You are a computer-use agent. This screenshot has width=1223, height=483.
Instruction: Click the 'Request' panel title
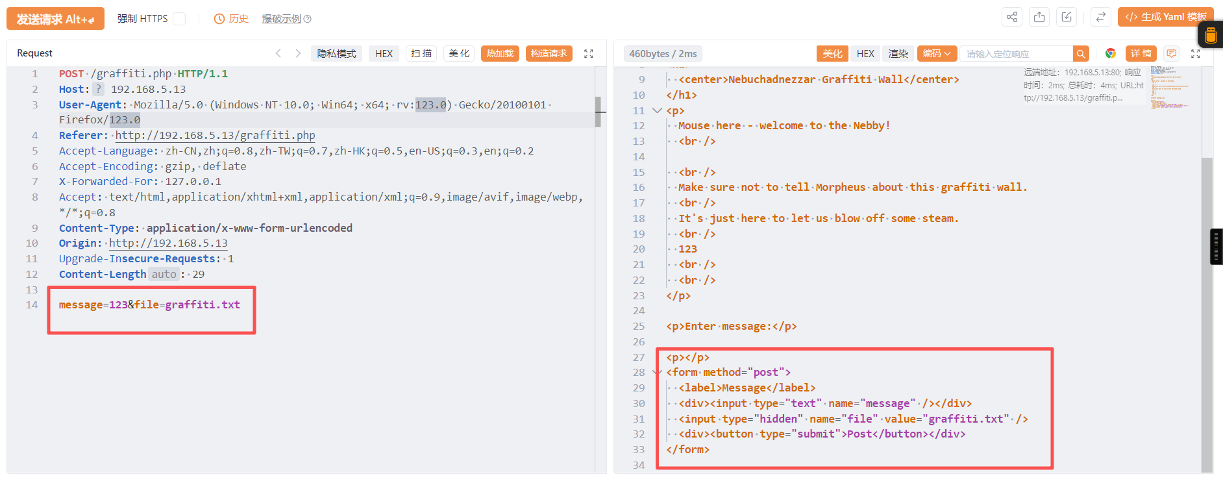[34, 53]
